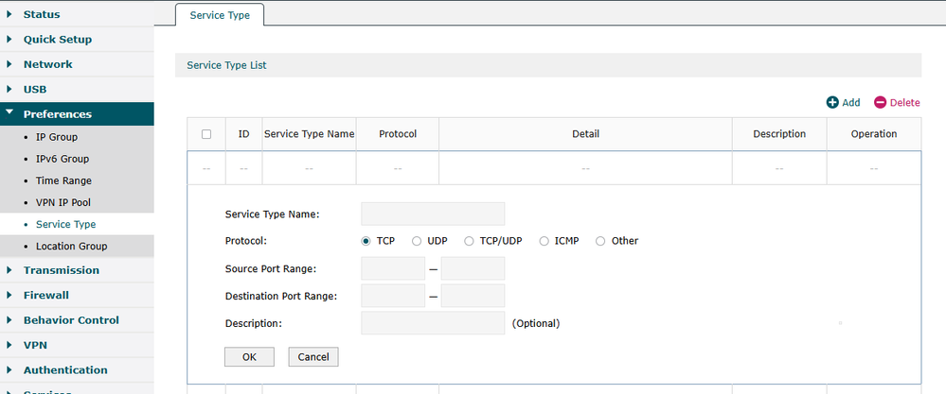
Task: Expand the Network sidebar section
Action: pos(47,64)
